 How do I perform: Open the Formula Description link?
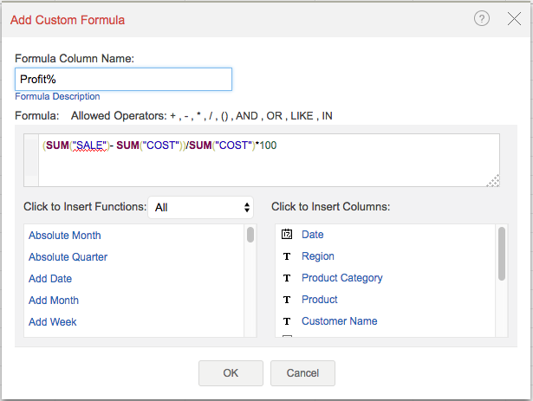click(57, 96)
